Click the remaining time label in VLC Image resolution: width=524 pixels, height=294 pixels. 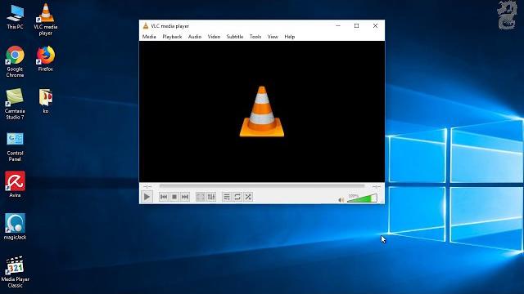click(x=377, y=186)
